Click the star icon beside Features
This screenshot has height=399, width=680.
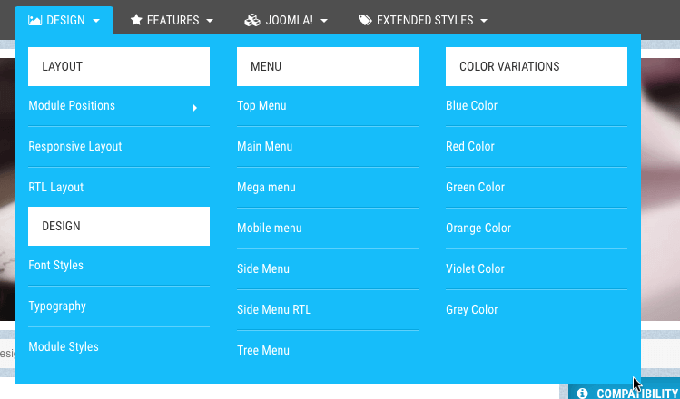136,19
